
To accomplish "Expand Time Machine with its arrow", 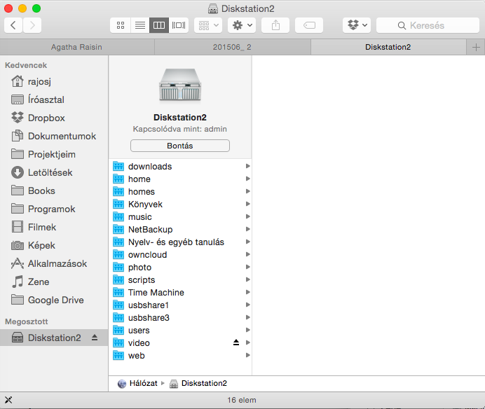I will tap(248, 292).
